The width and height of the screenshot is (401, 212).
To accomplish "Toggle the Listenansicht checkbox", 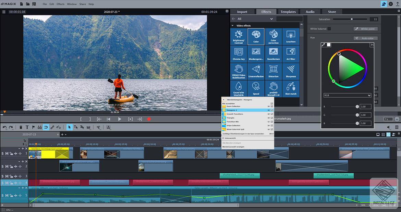I will (223, 138).
